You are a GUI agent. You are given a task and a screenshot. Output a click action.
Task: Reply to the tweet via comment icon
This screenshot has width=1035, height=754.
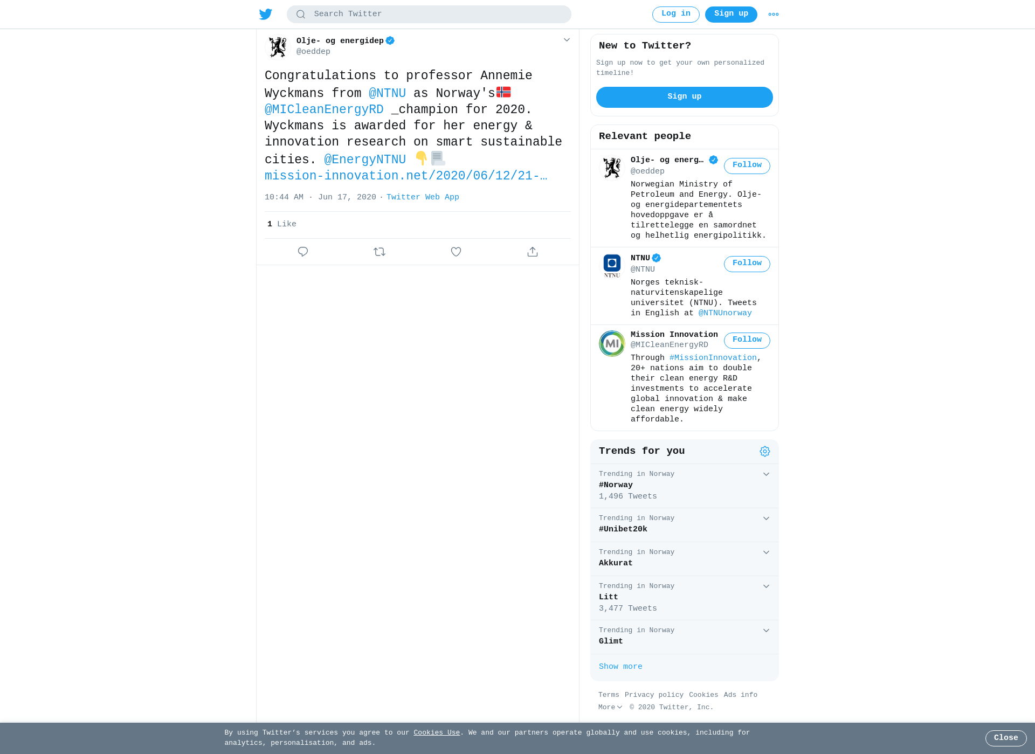[303, 252]
